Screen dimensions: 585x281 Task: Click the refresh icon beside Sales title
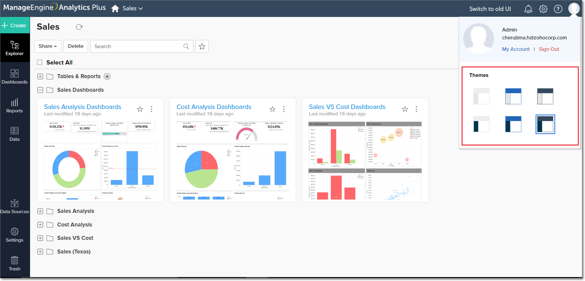click(79, 27)
